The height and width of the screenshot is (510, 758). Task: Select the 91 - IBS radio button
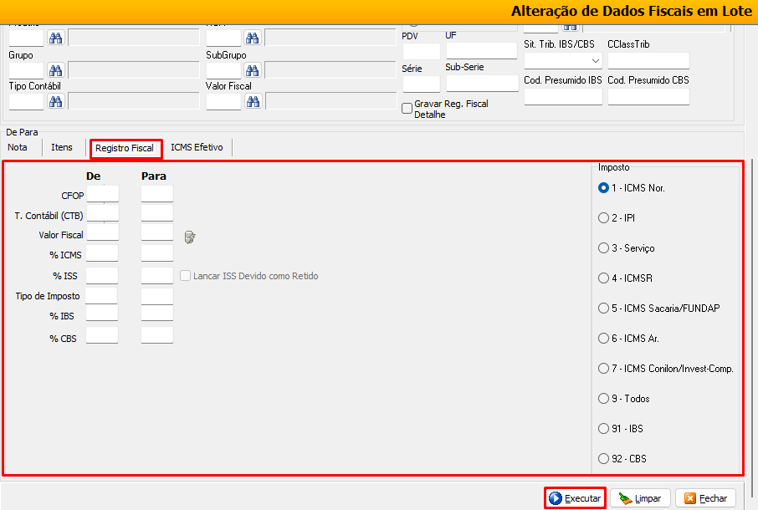[x=603, y=429]
